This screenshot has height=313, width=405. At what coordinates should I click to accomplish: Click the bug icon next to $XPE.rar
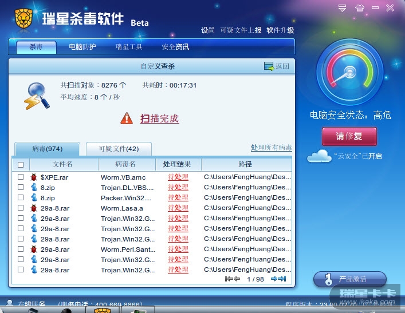[x=34, y=177]
